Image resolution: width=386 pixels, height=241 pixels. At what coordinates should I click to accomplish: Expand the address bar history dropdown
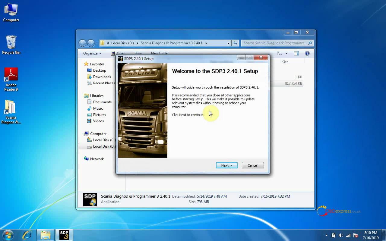click(x=228, y=43)
